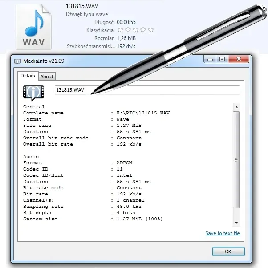Click the Audio section heading
268x268 pixels.
click(x=31, y=157)
